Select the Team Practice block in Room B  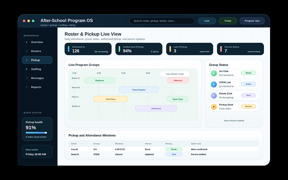pyautogui.click(x=139, y=90)
